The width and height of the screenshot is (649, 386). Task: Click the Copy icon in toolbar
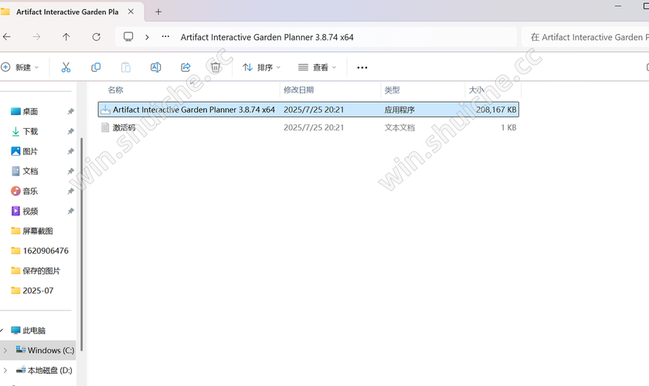[x=96, y=67]
